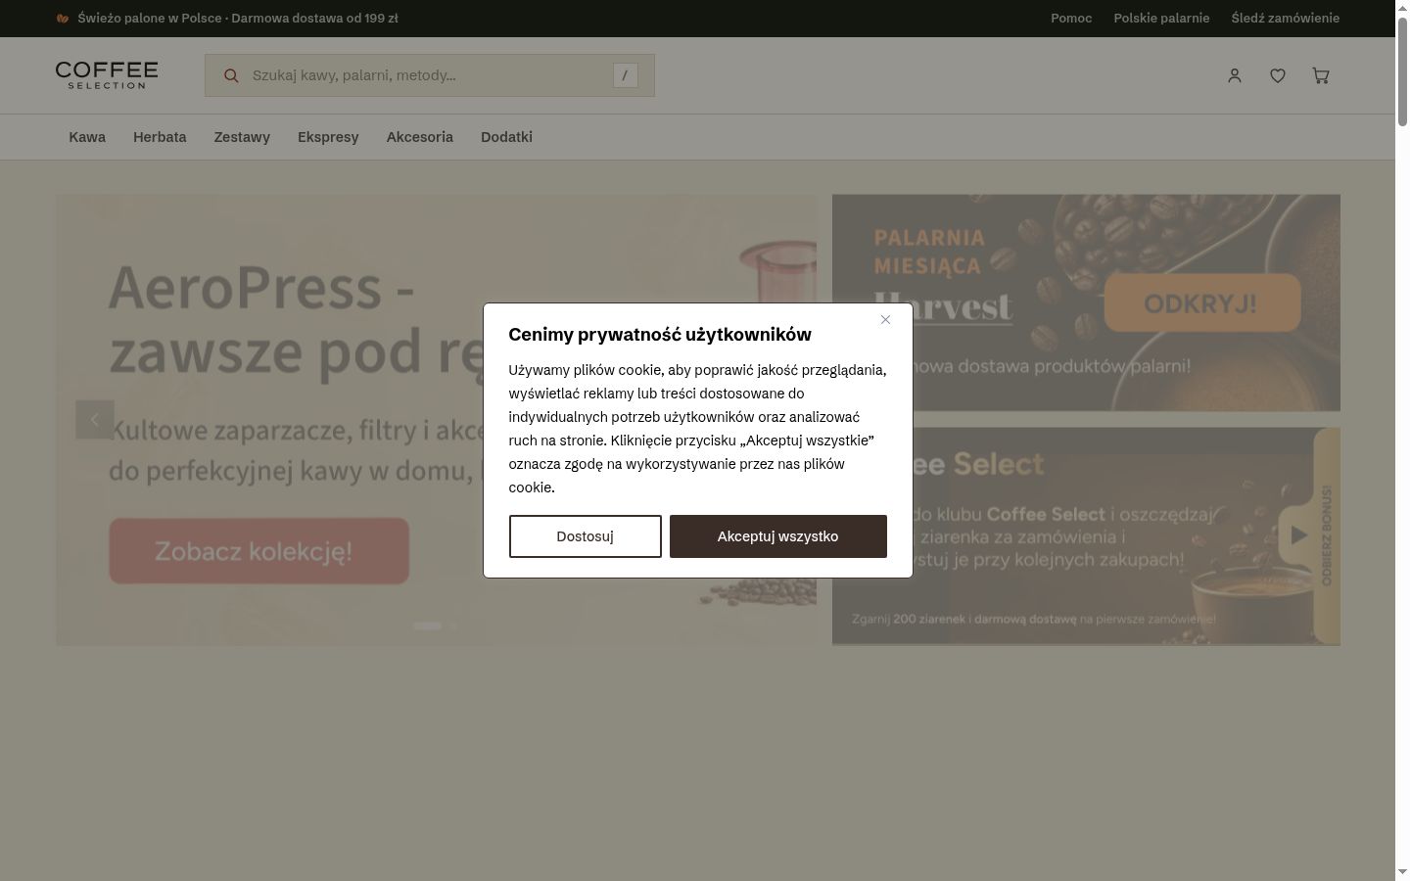Open the Polskie palarnie link
Image resolution: width=1410 pixels, height=881 pixels.
1161,18
